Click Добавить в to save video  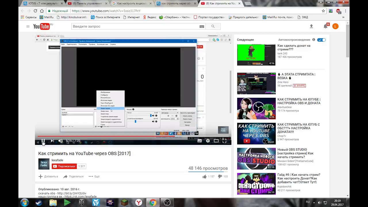coord(48,177)
